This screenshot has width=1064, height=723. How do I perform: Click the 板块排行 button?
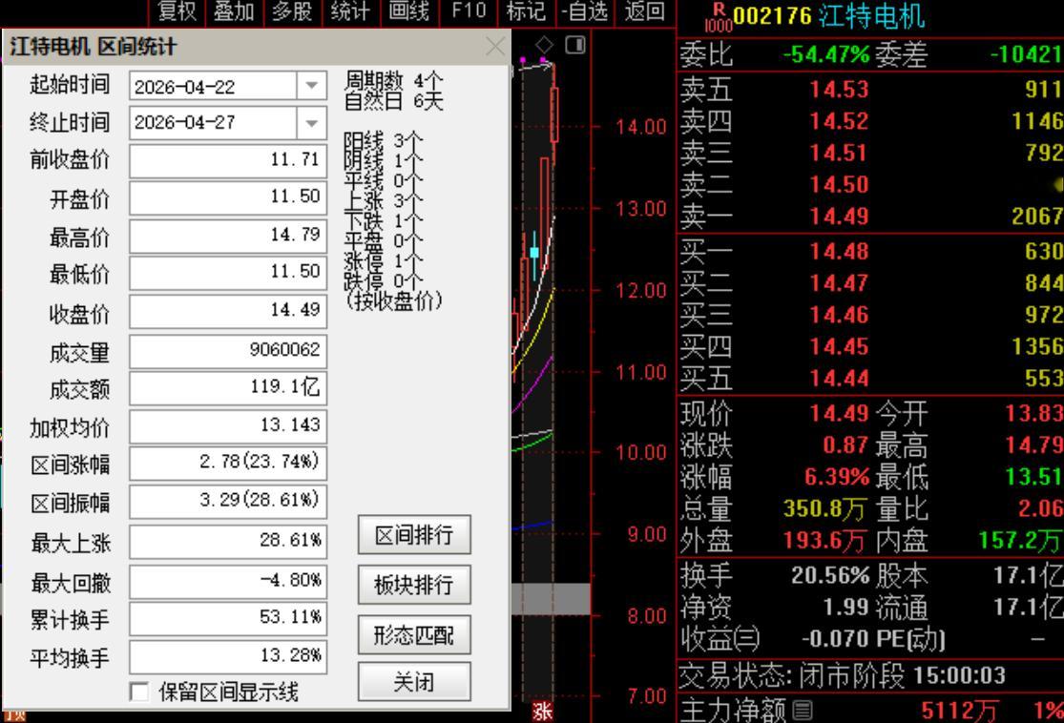pos(414,585)
